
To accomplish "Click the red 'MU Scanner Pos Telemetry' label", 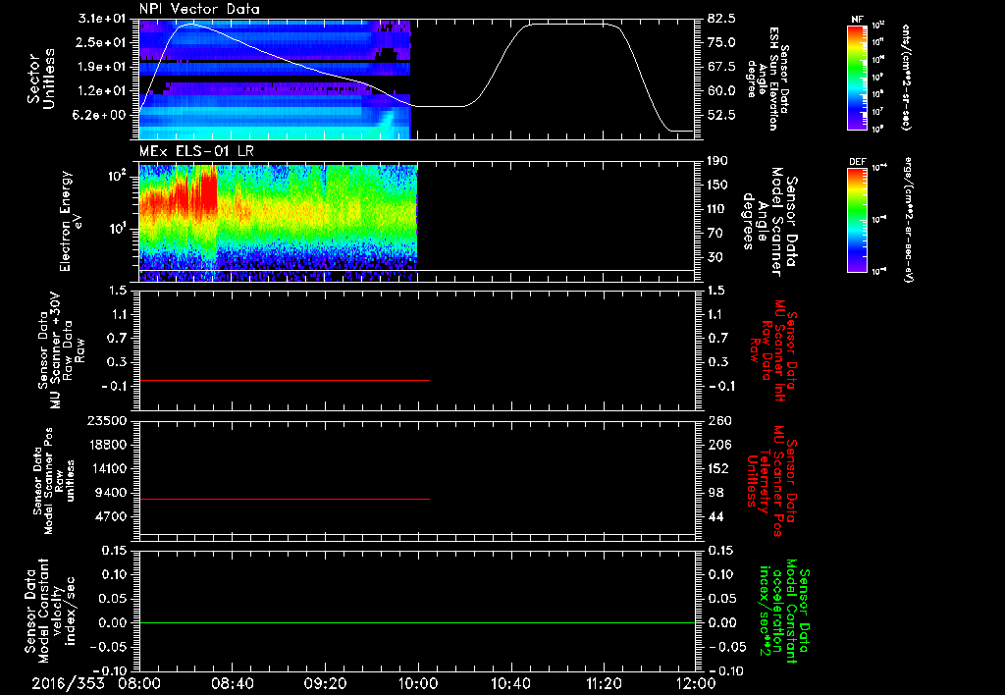I will (x=771, y=481).
